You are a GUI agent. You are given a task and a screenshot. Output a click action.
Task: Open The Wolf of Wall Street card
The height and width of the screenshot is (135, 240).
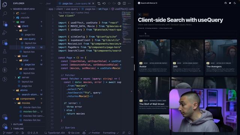click(153, 95)
